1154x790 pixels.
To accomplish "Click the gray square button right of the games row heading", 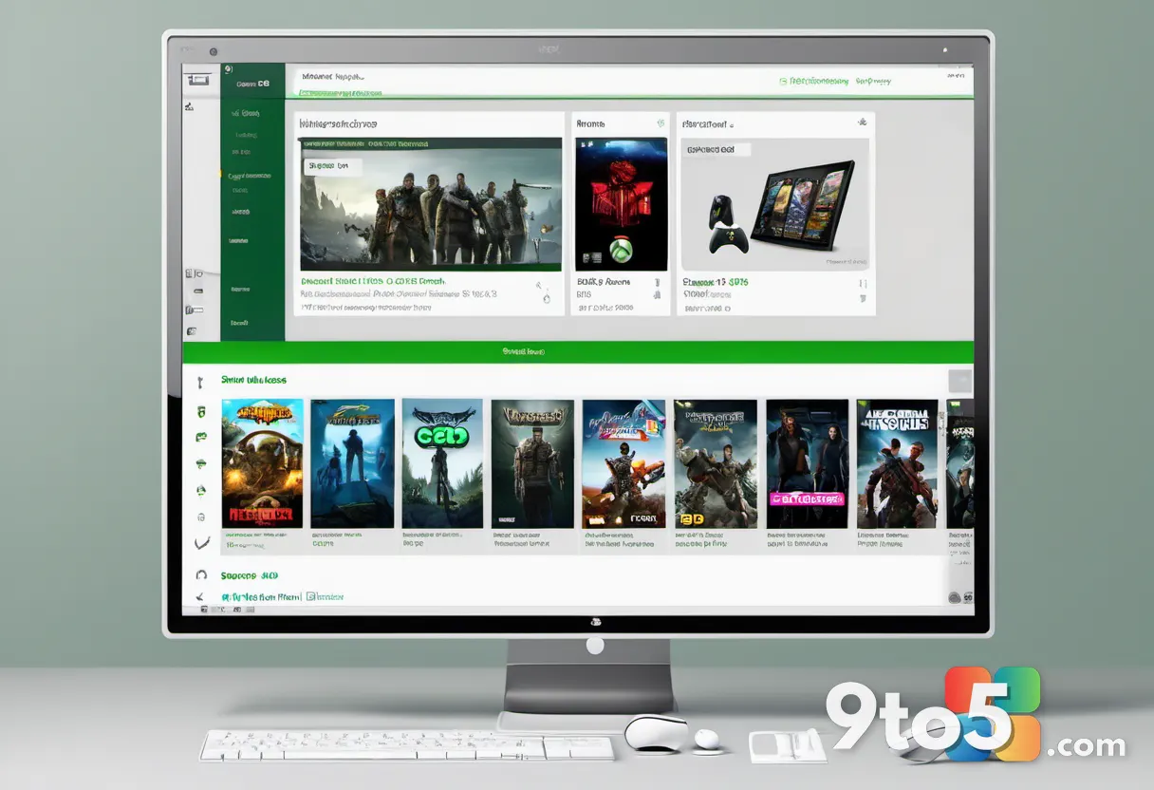I will [x=960, y=381].
